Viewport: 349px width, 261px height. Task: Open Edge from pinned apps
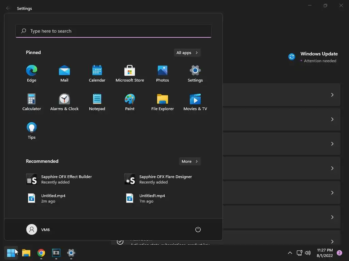tap(32, 74)
